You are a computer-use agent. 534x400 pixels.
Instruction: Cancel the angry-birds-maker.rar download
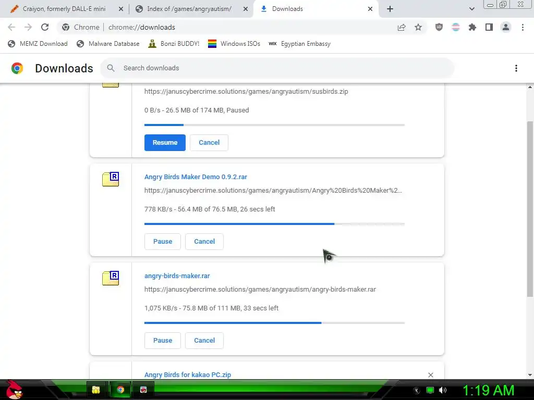[204, 341]
